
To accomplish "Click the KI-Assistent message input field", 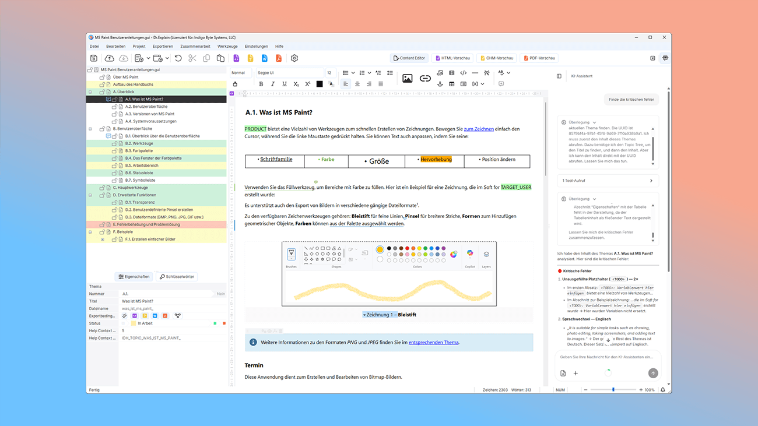I will pos(606,357).
